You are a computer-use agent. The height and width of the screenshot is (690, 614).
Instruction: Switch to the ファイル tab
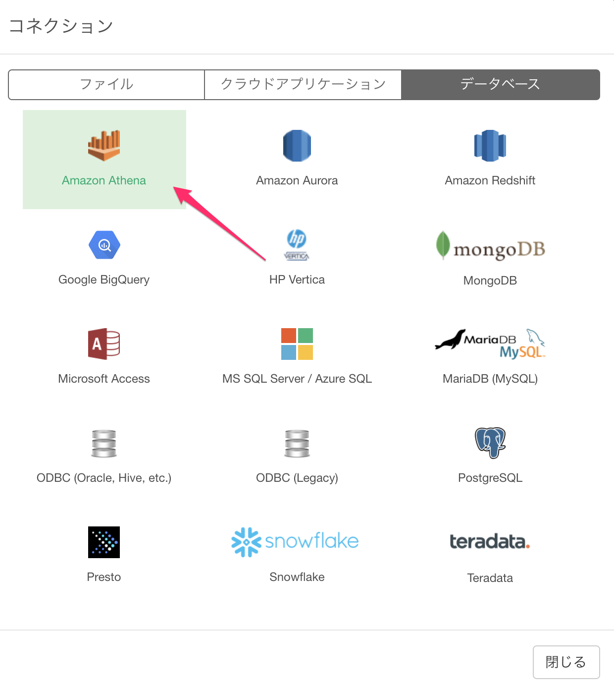tap(106, 85)
